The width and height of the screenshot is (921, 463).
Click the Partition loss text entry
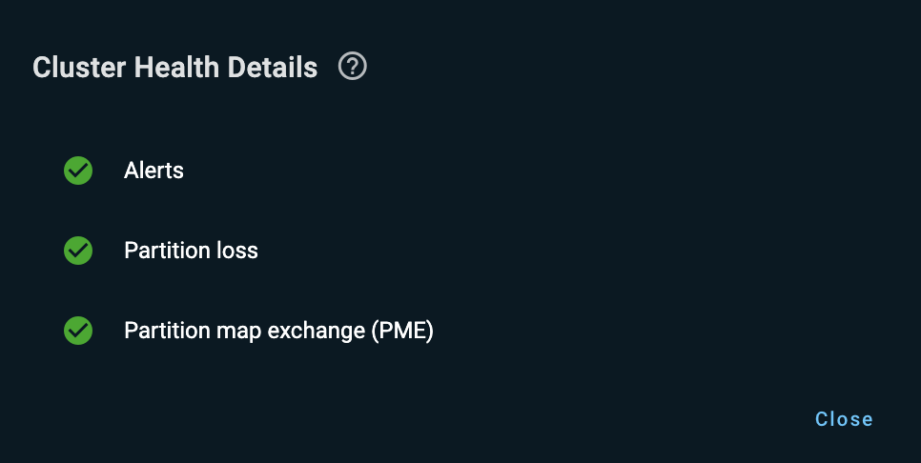coord(191,251)
